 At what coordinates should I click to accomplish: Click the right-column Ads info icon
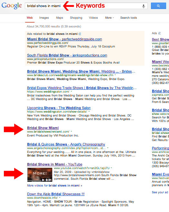[x=160, y=33]
